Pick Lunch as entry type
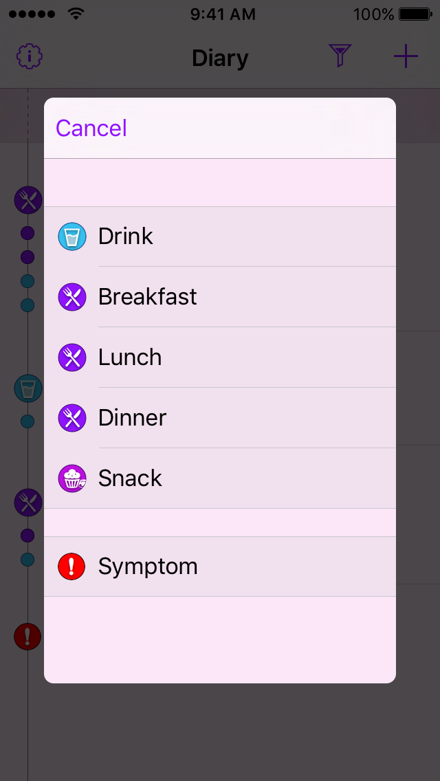This screenshot has height=781, width=440. click(130, 357)
